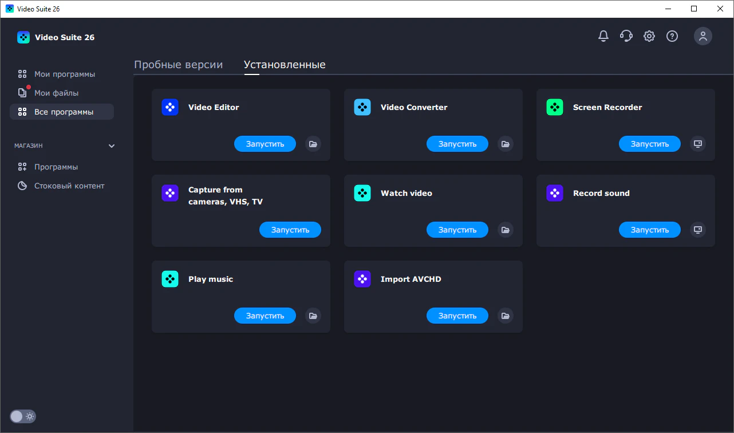Viewport: 734px width, 433px height.
Task: Toggle the light/dark theme switch
Action: 23,416
